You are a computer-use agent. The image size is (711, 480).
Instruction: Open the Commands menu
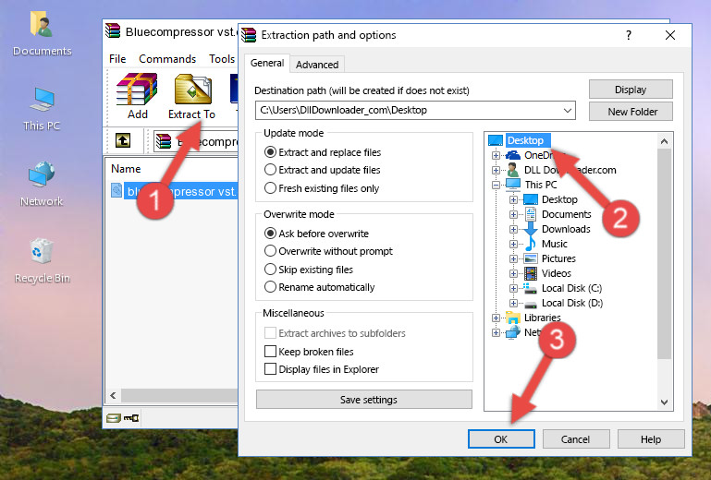[167, 59]
